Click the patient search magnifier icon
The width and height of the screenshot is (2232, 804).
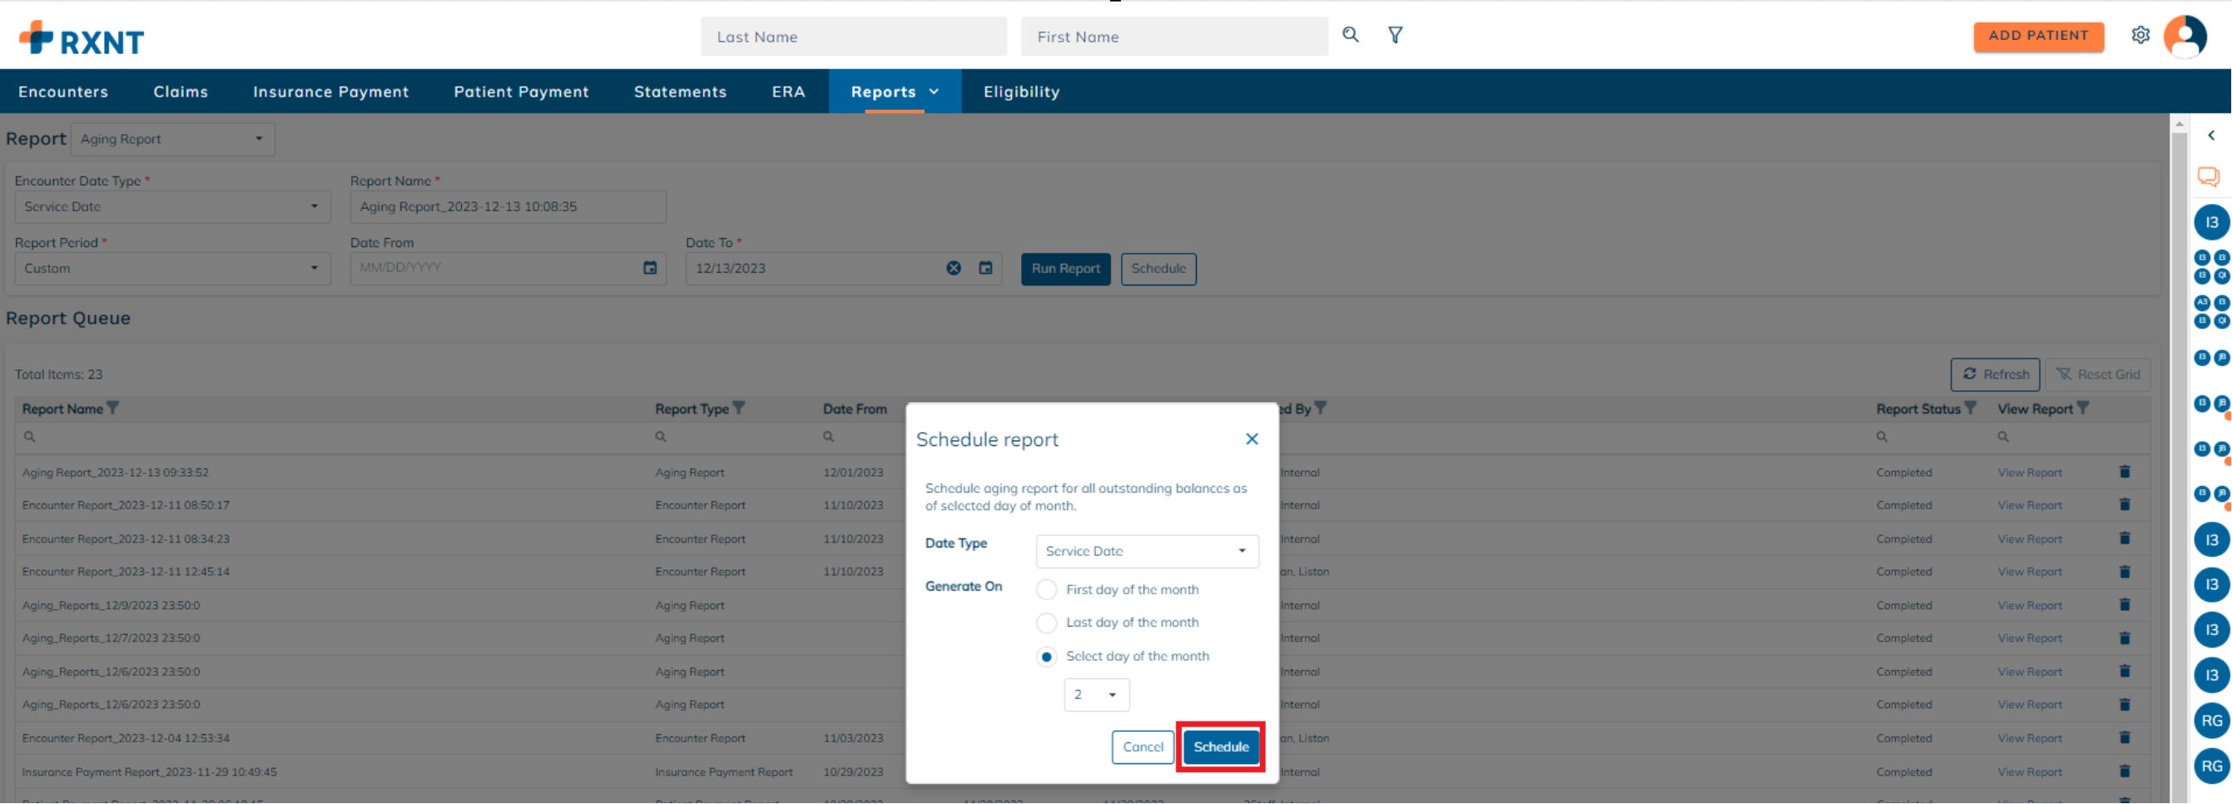[x=1350, y=35]
